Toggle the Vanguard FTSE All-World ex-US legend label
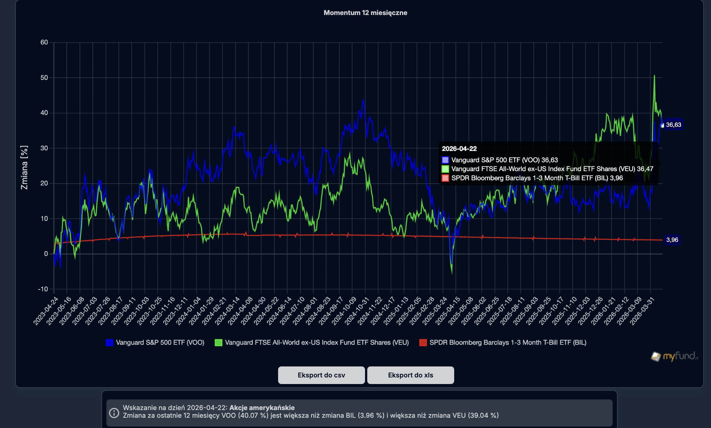Screen dimensions: 711x428 tap(317, 343)
